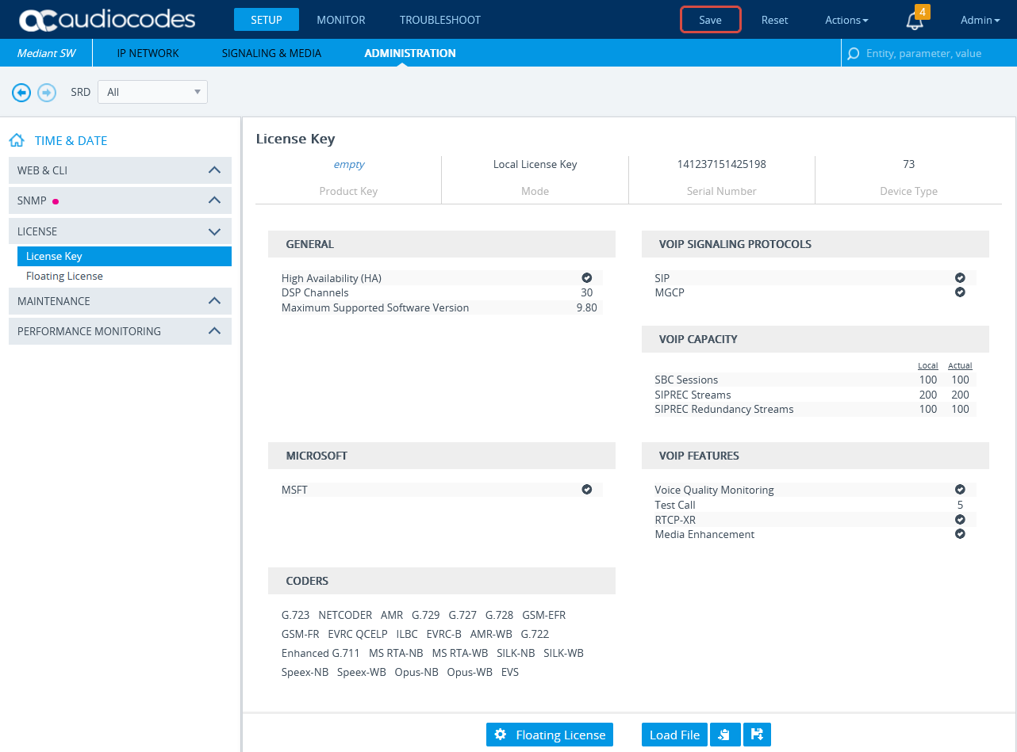Switch to the MONITOR tab
Screen dimensions: 1017x752
point(341,20)
